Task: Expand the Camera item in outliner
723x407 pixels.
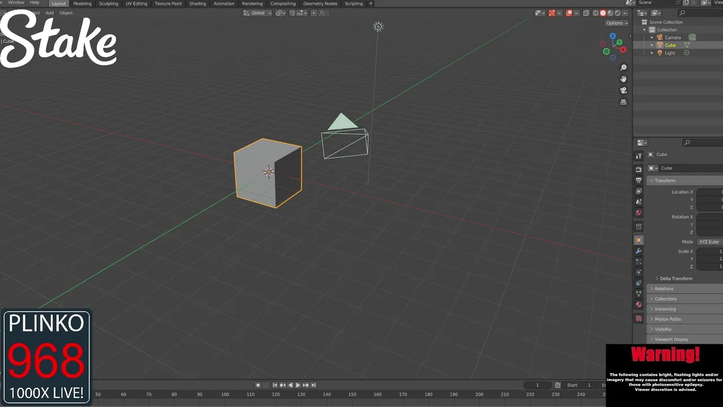Action: tap(652, 37)
